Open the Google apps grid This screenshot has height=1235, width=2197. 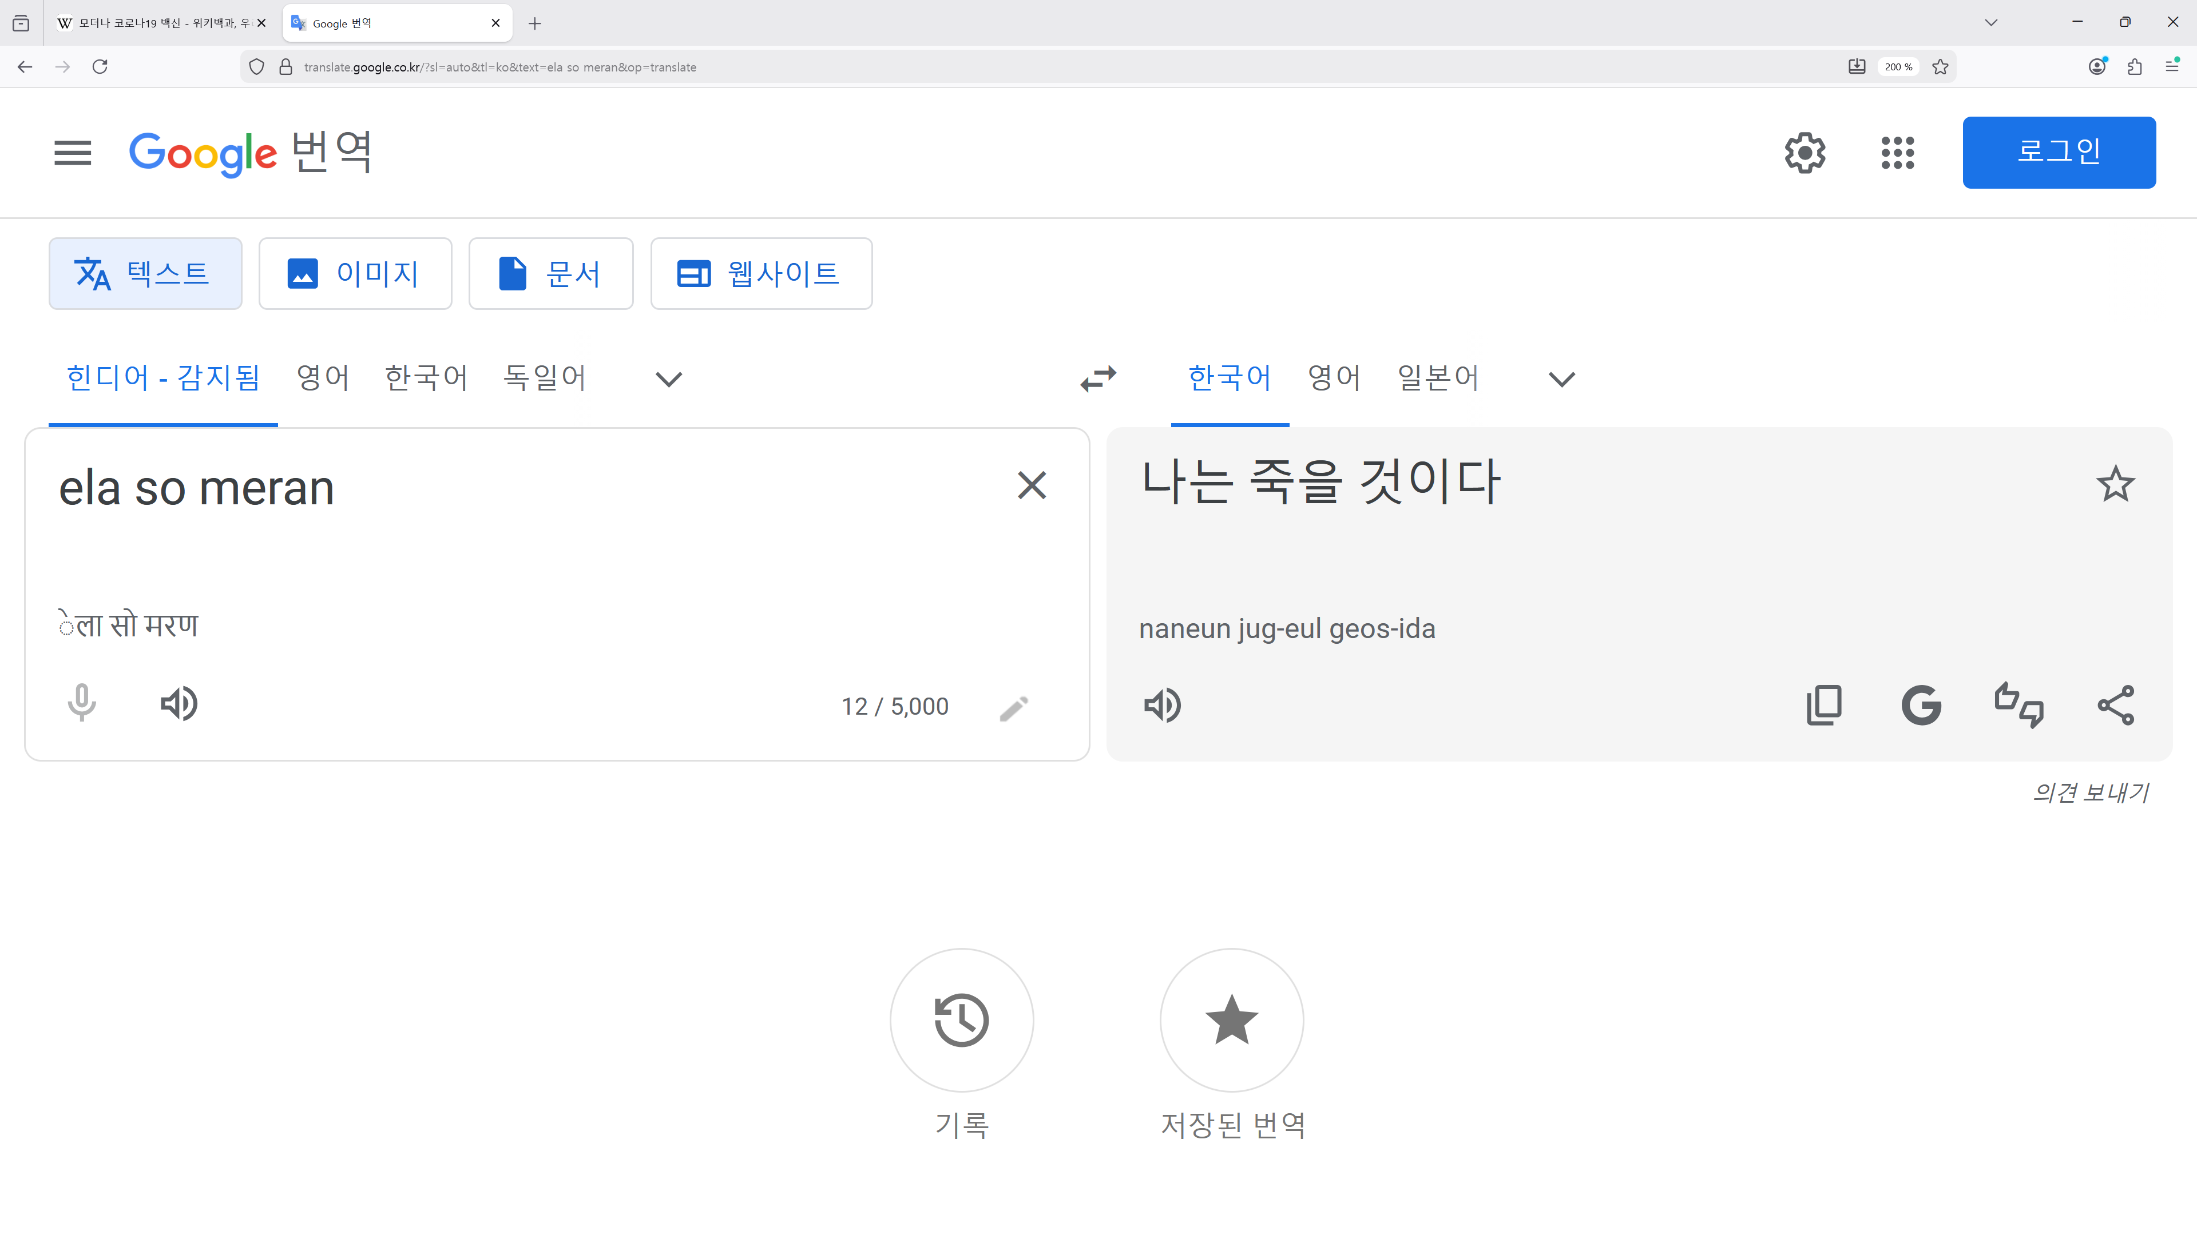(x=1897, y=153)
